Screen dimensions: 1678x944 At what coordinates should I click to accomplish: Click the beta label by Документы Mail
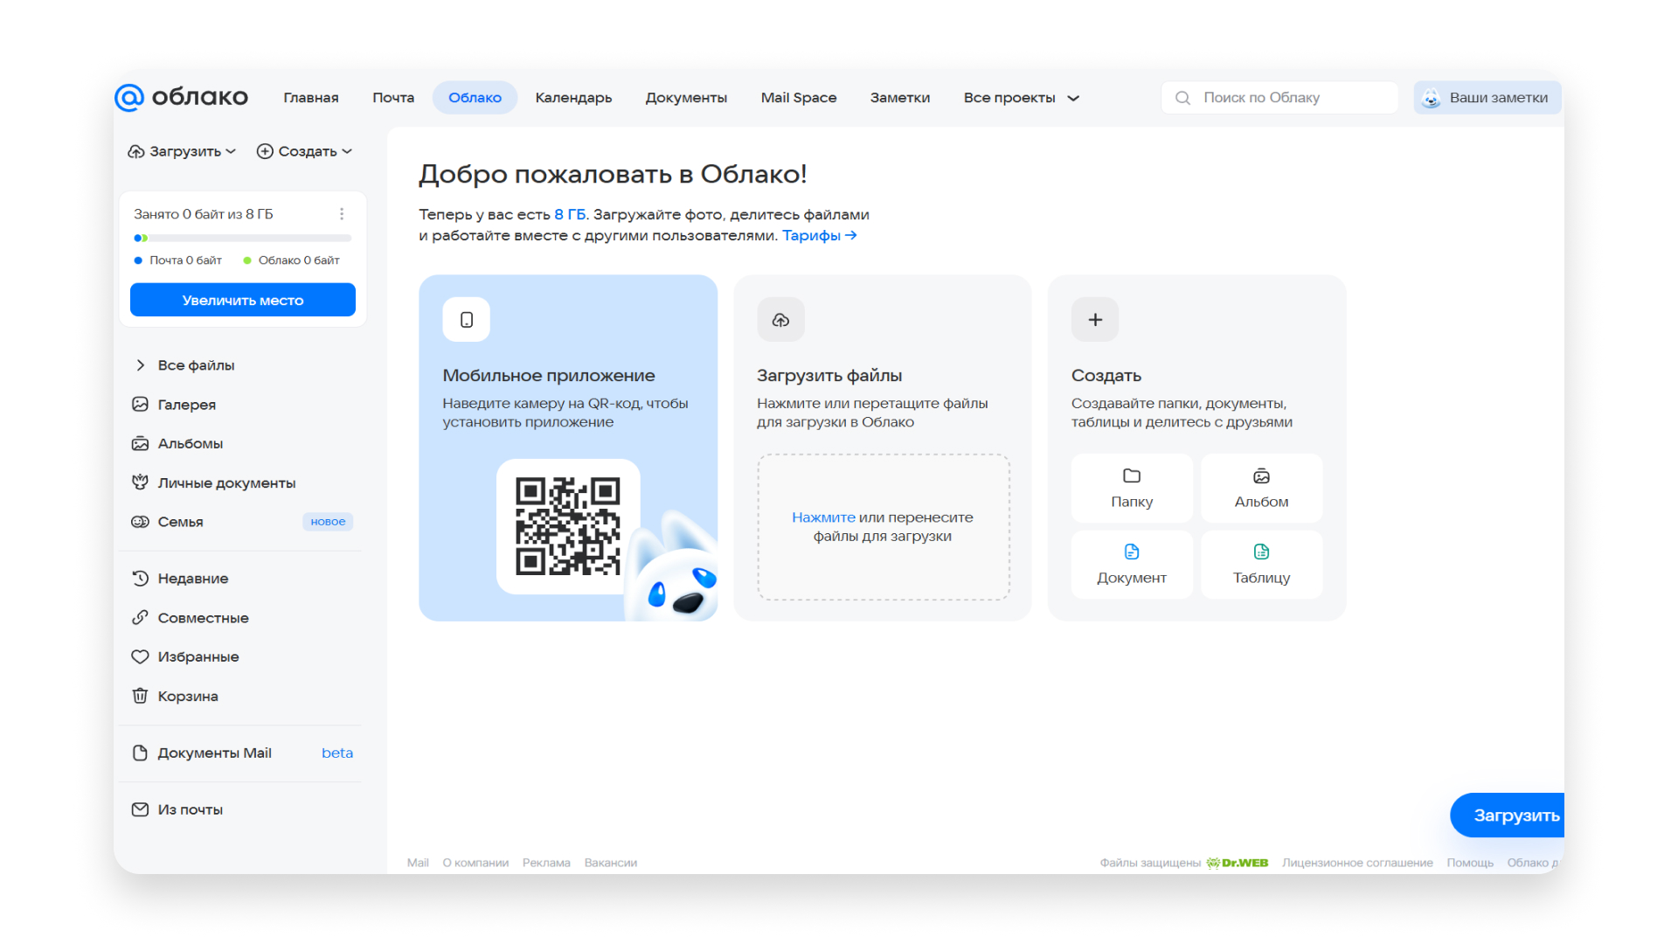pyautogui.click(x=337, y=753)
